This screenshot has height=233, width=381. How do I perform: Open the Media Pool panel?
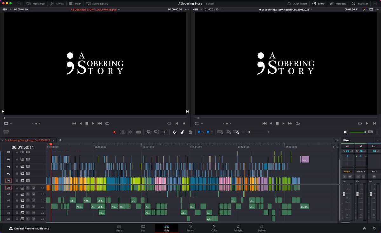36,3
